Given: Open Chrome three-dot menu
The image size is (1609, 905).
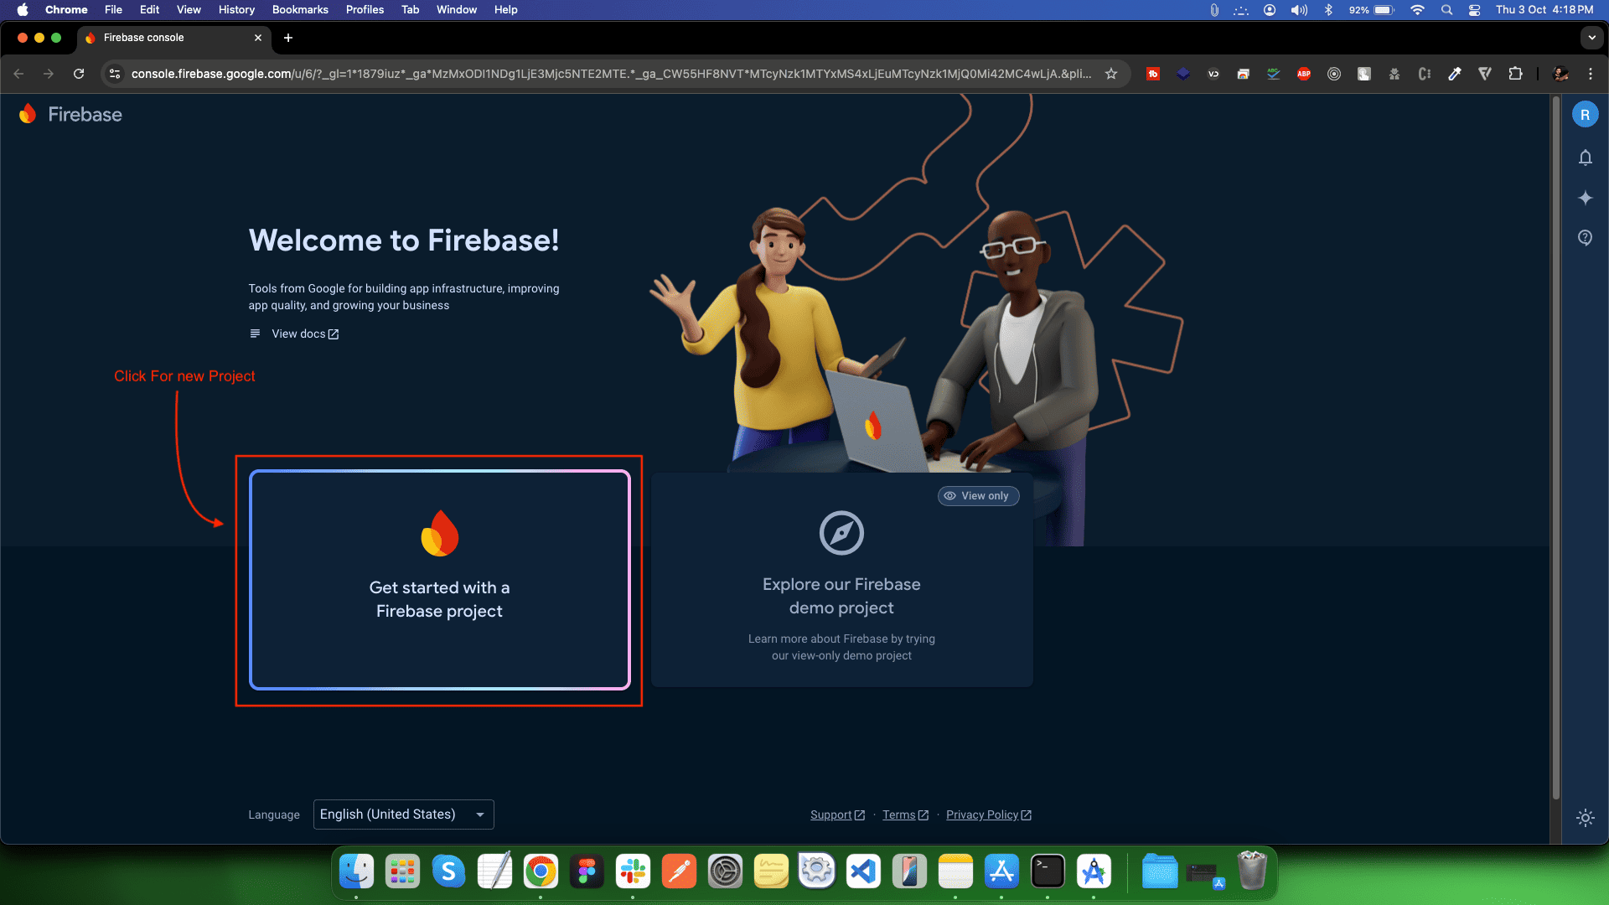Looking at the screenshot, I should [x=1591, y=74].
